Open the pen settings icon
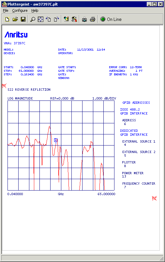 pos(66,19)
